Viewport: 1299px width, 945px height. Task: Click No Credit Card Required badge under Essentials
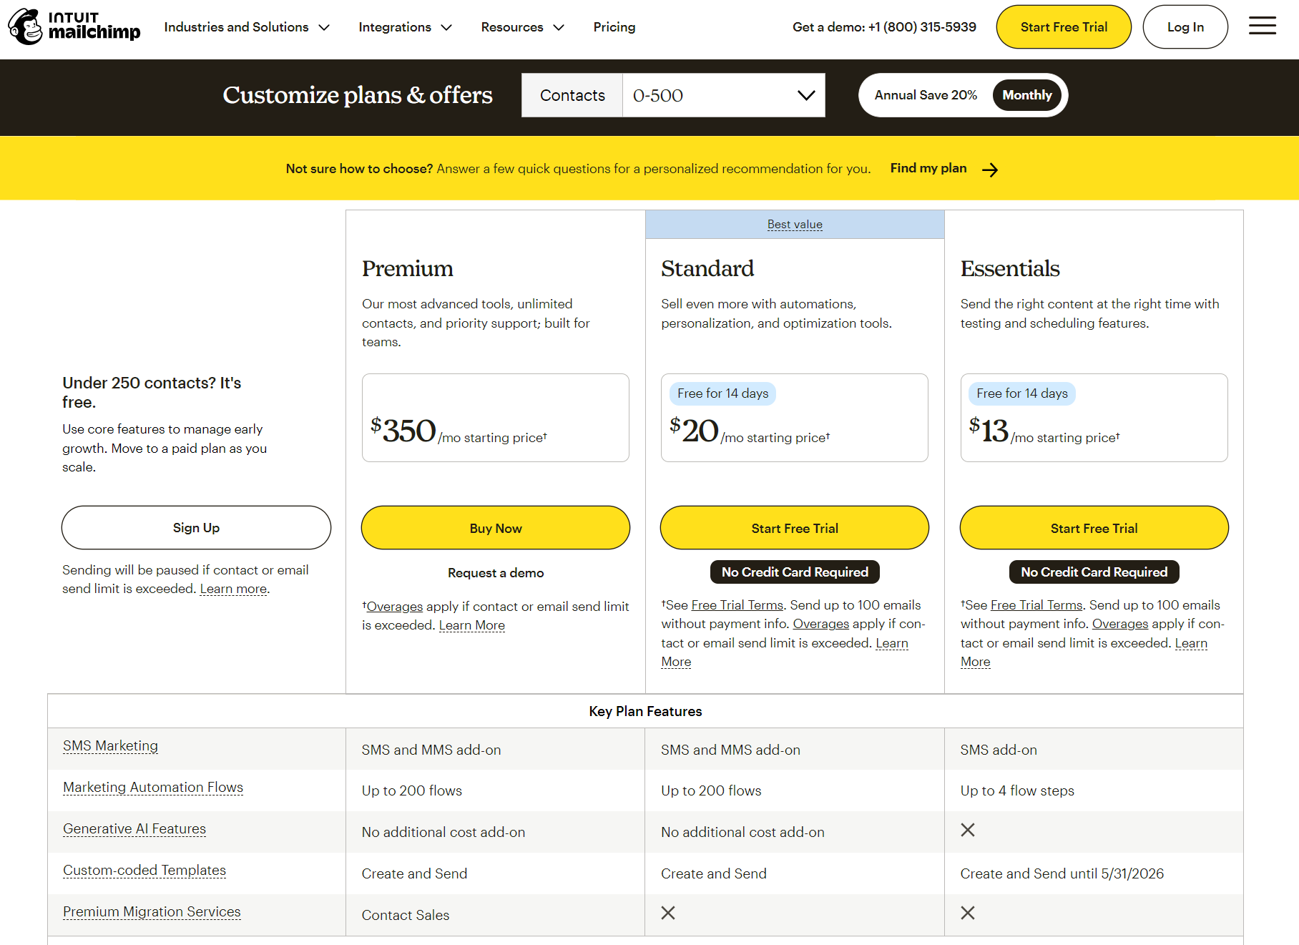pyautogui.click(x=1094, y=572)
